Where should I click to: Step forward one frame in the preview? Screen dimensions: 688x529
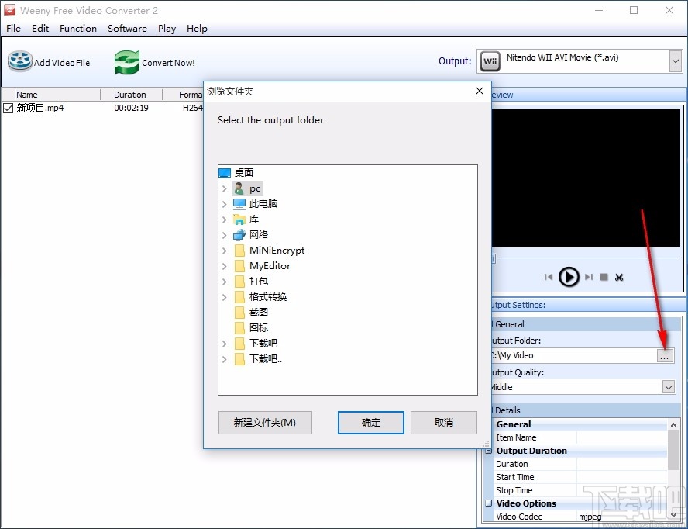point(587,277)
